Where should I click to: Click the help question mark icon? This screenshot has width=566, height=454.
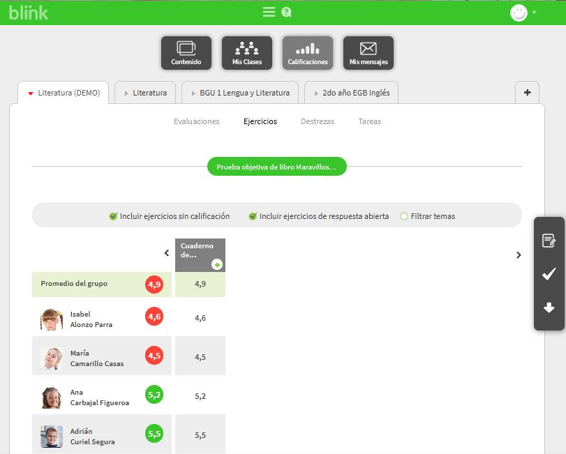coord(286,13)
